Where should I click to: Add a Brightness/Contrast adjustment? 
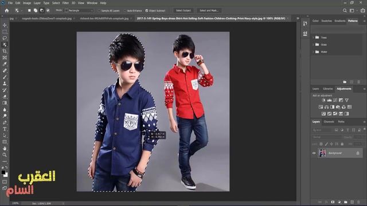323,100
